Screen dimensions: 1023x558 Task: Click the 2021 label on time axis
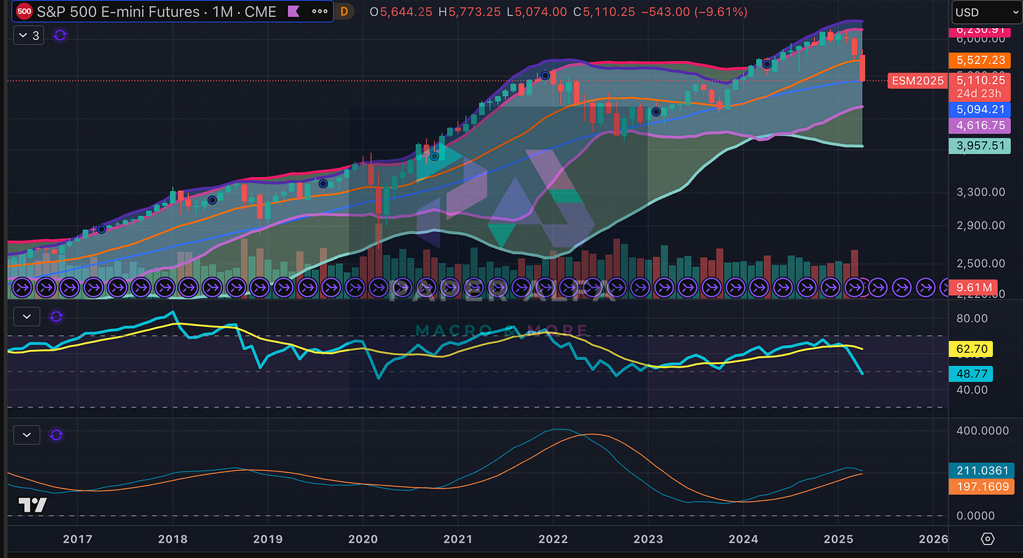(458, 539)
